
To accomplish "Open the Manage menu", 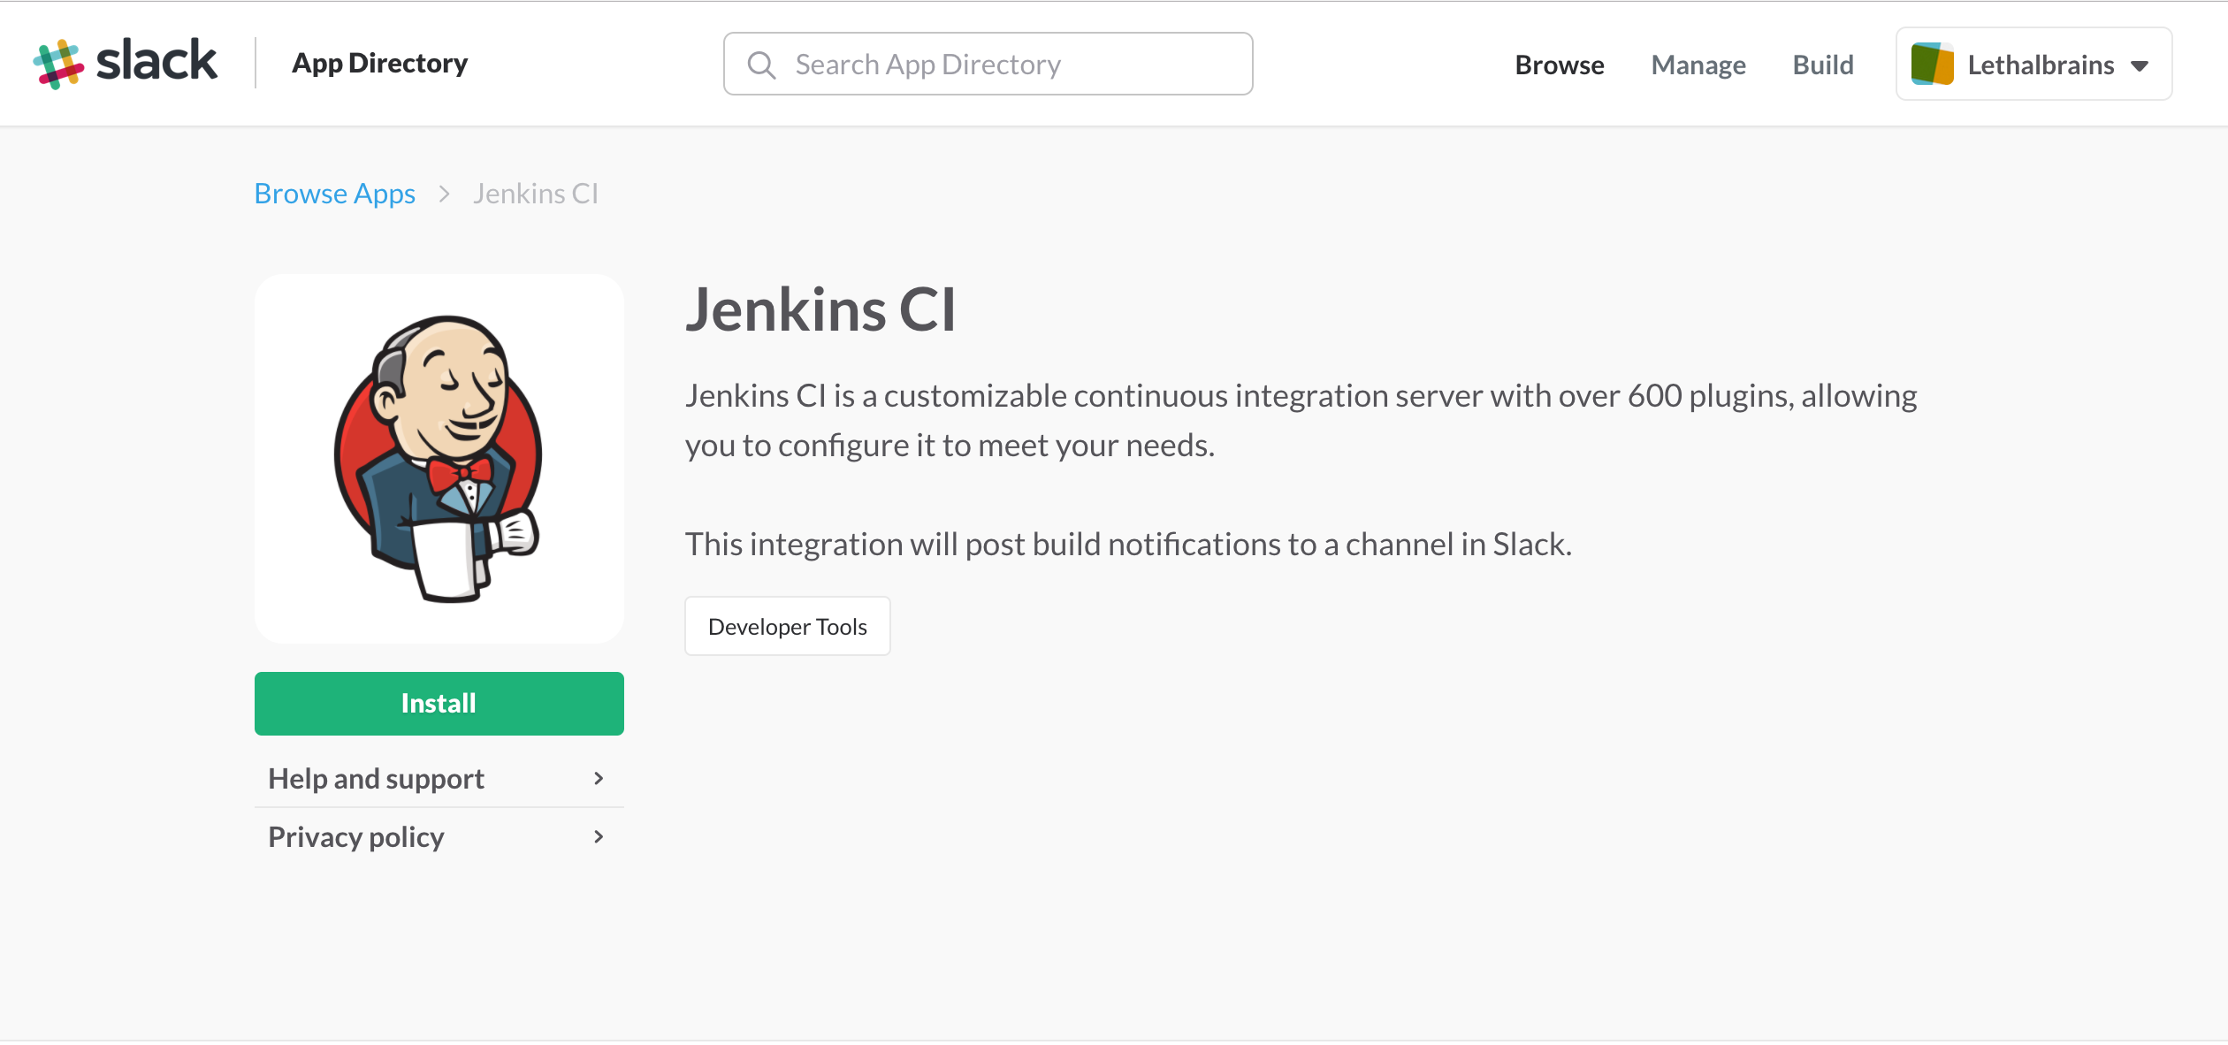I will 1698,64.
